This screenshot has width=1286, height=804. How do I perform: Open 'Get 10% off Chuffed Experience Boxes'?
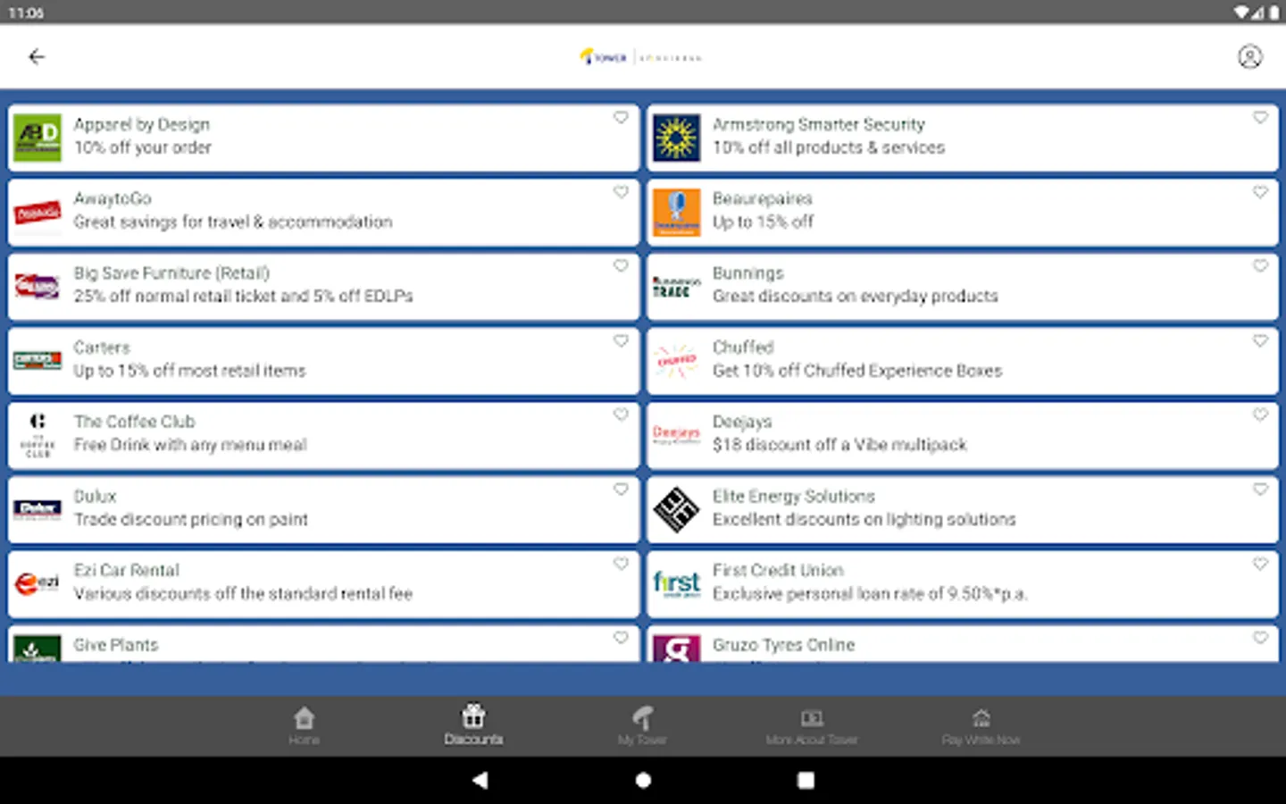point(857,371)
